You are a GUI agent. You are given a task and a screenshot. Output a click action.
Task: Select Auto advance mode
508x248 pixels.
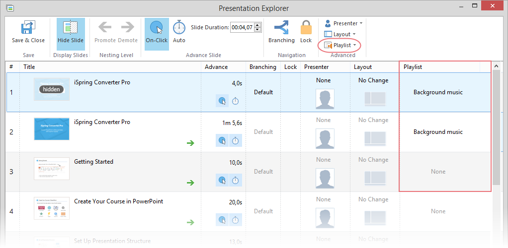pos(179,32)
